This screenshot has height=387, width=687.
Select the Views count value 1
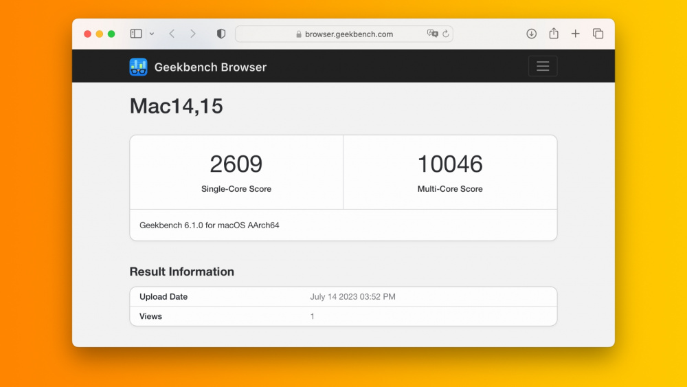(313, 316)
